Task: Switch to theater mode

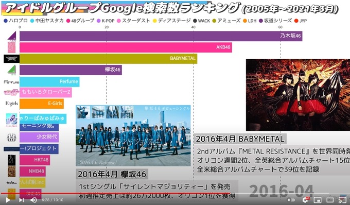Action: tap(330, 200)
